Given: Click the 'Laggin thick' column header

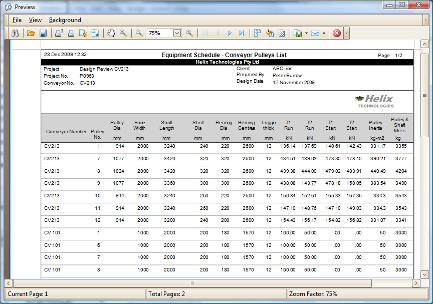Looking at the screenshot, I should 269,125.
